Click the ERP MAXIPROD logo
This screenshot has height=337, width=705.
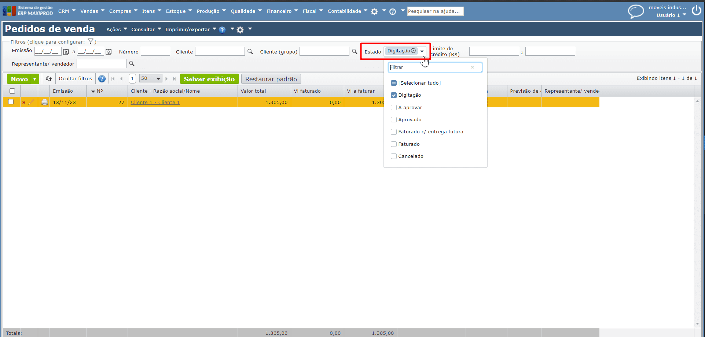28,11
